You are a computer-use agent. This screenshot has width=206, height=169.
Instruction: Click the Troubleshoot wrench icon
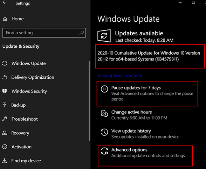pos(5,119)
